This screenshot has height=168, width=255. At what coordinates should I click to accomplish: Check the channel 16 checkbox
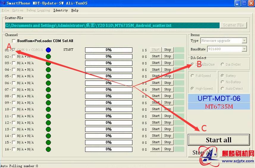point(14,149)
